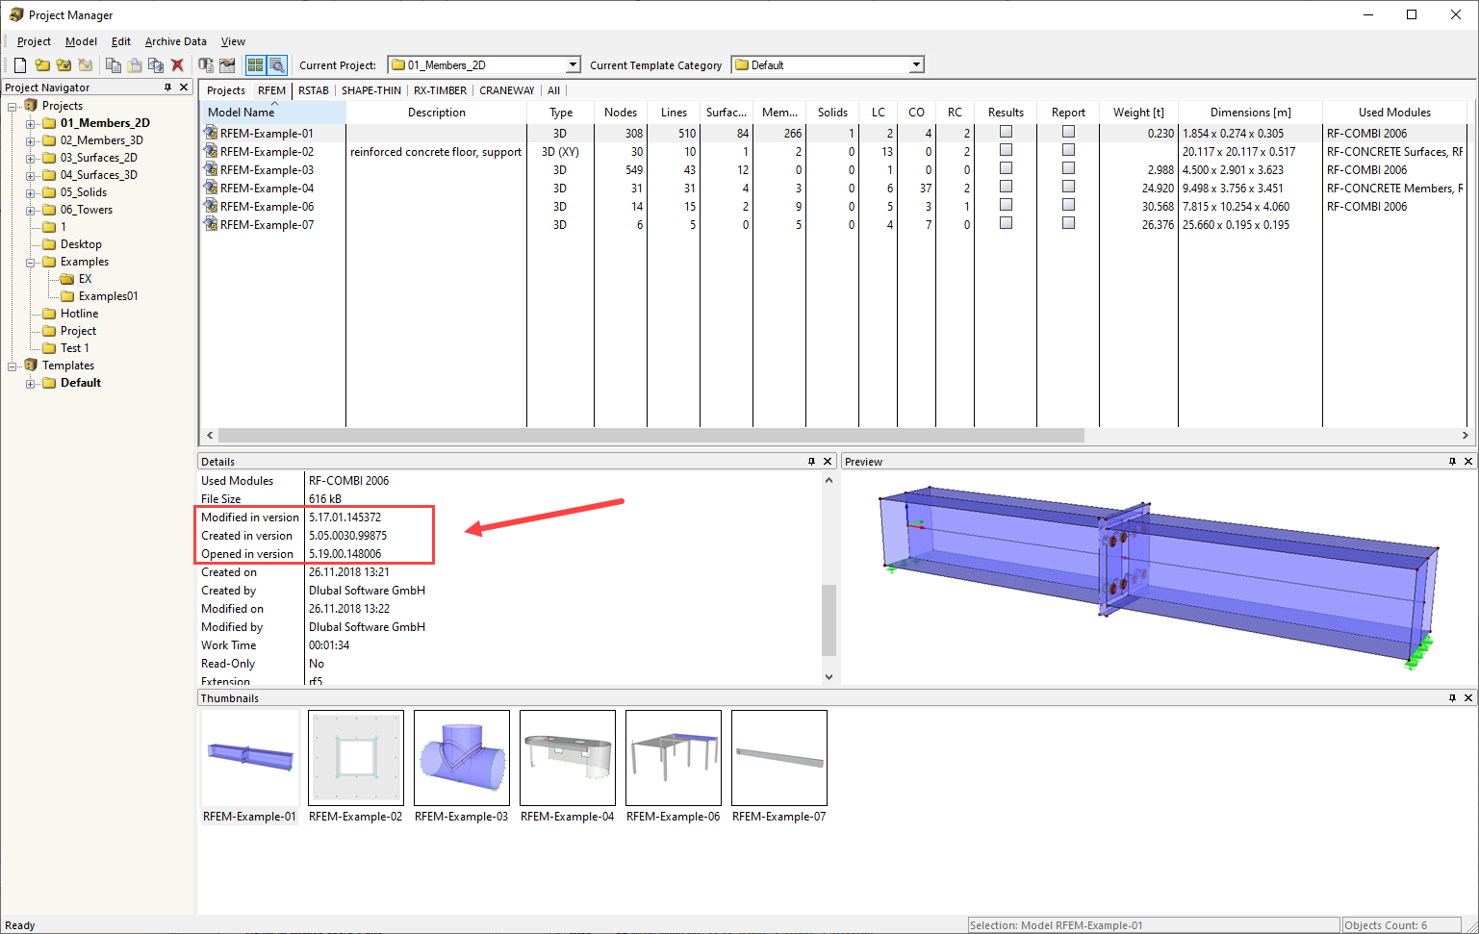Expand the 03_Surfaces_2D tree node
1479x934 pixels.
click(31, 158)
